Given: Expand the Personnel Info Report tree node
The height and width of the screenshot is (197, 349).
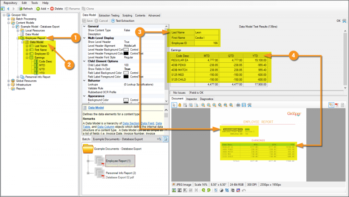Looking at the screenshot, I should pos(17,77).
